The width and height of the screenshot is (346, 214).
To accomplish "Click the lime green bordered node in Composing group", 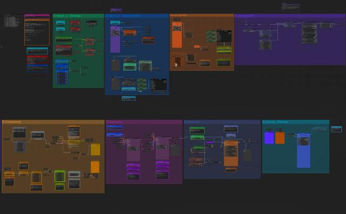I will (x=59, y=176).
